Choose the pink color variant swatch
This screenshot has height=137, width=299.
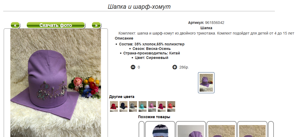152,106
